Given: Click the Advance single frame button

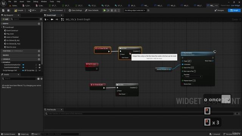Looking at the screenshot, I should click(x=108, y=10).
